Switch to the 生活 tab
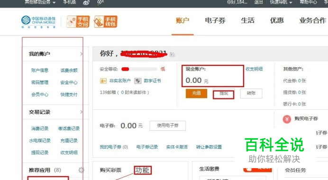 tap(248, 20)
